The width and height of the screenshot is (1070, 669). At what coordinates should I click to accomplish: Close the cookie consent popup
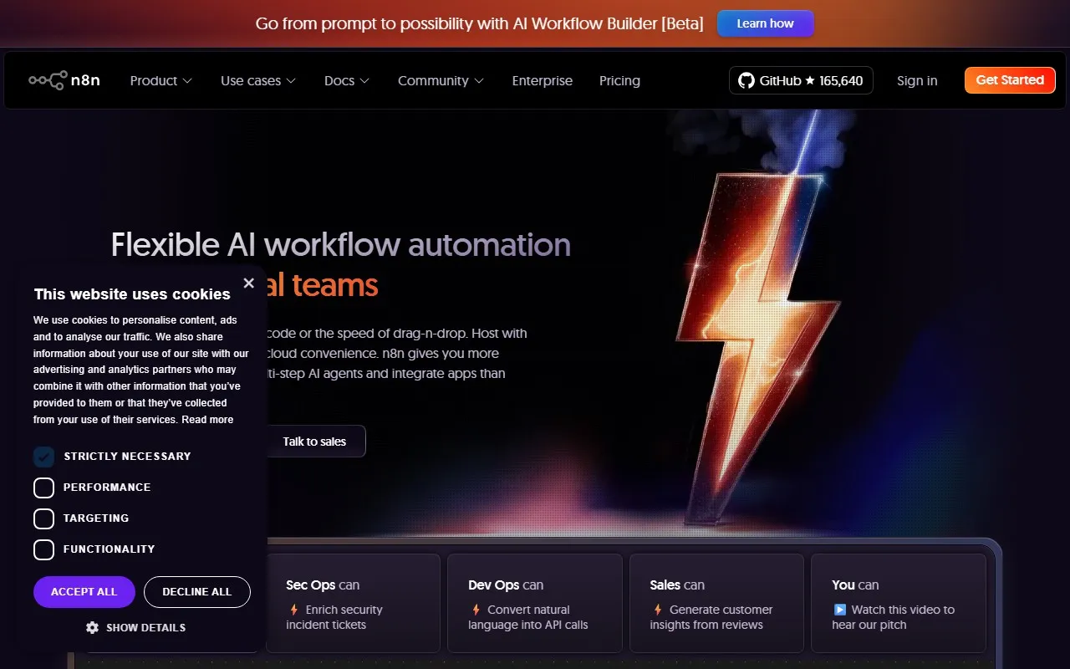[x=248, y=283]
